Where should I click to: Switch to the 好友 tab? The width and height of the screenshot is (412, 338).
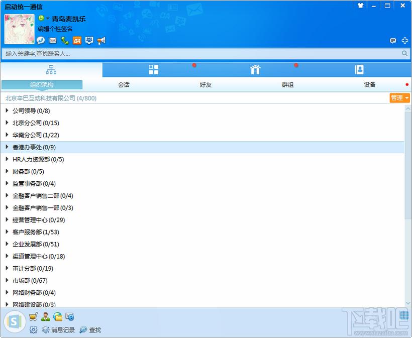205,84
